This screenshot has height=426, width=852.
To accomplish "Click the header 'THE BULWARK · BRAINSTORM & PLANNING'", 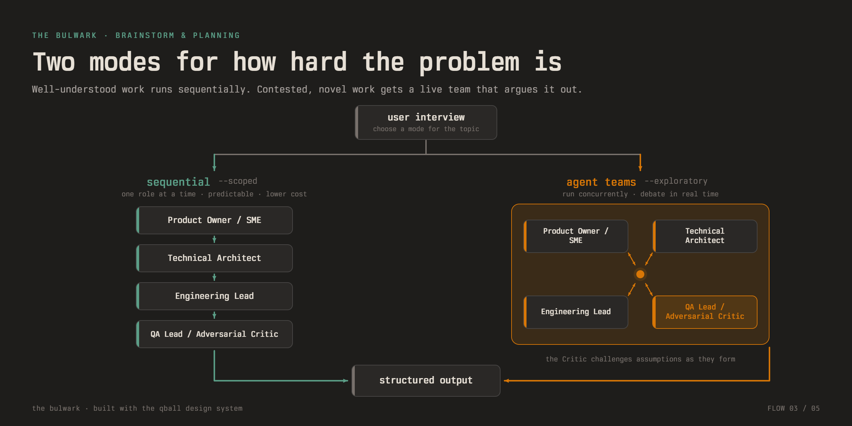I will pyautogui.click(x=136, y=35).
